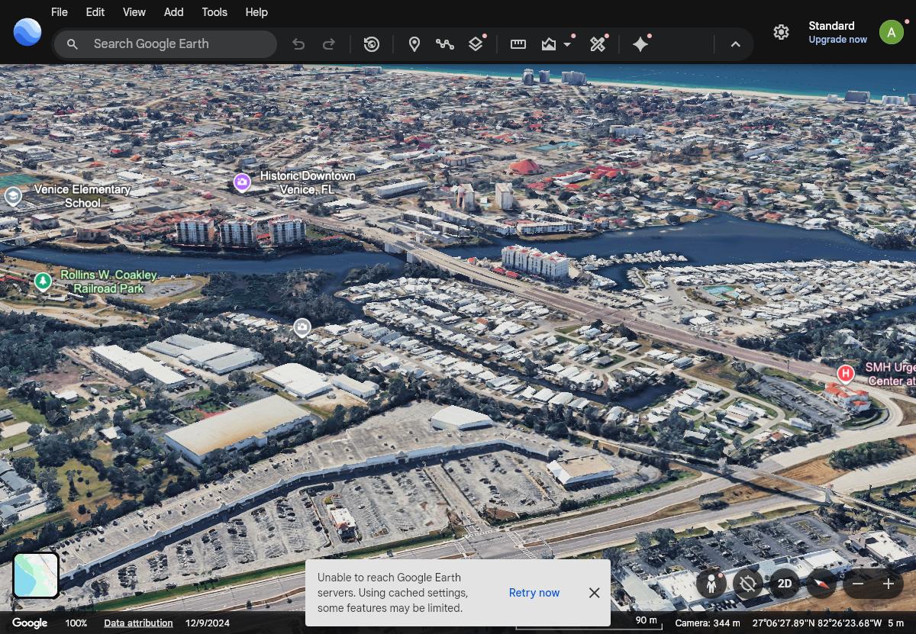This screenshot has width=916, height=634.
Task: Click the Standard plan label
Action: click(831, 26)
